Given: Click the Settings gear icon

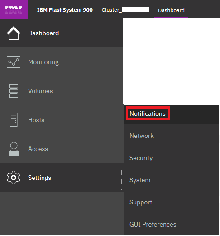Looking at the screenshot, I should 14,178.
